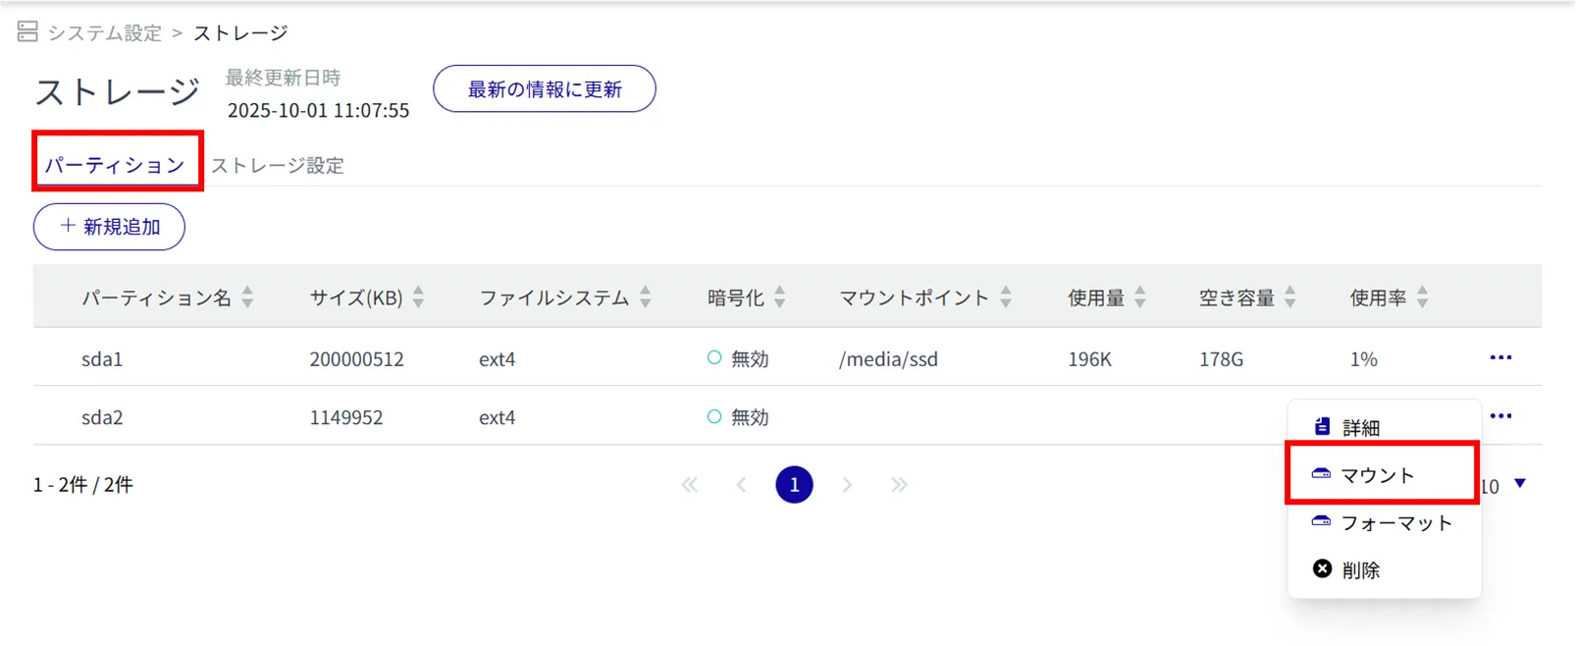The width and height of the screenshot is (1576, 646).
Task: Click the three-dot menu for sda2
Action: click(1499, 416)
